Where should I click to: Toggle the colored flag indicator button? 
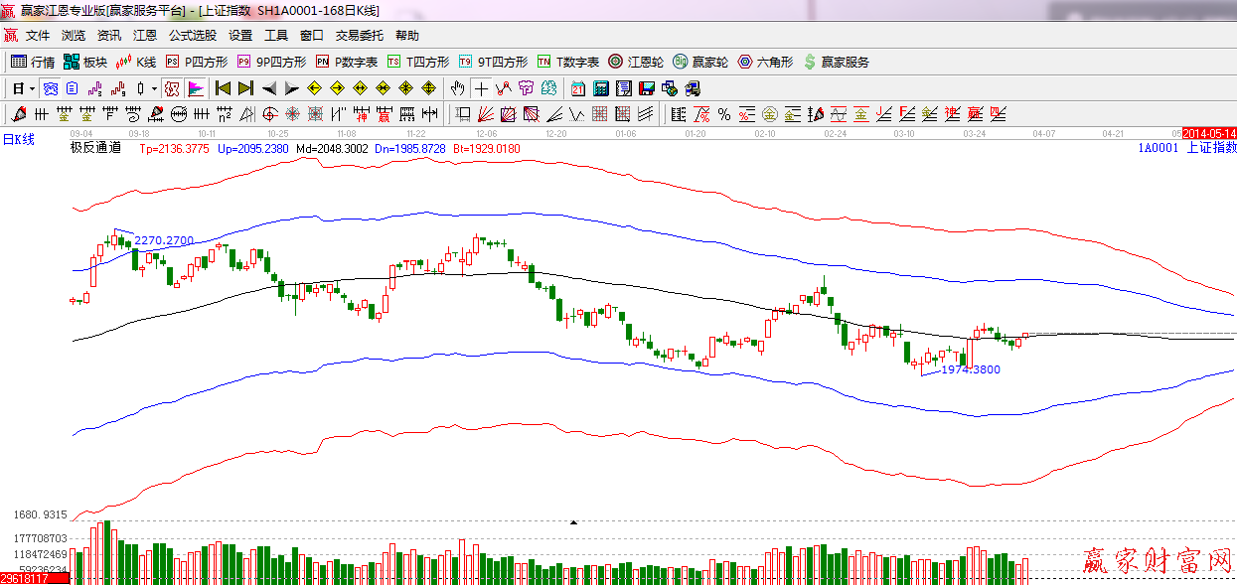pyautogui.click(x=195, y=88)
